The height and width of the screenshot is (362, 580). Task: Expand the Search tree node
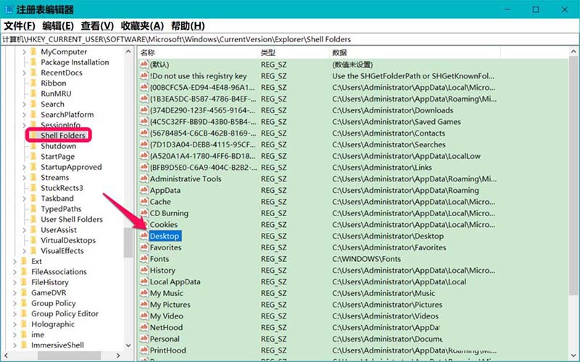tap(25, 104)
